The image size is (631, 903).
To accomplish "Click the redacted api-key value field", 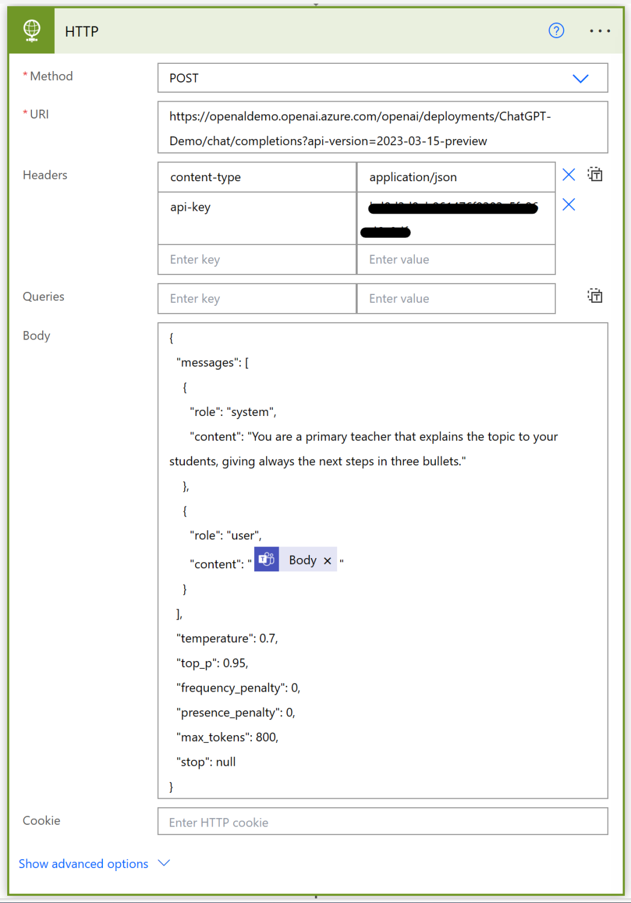I will [x=456, y=218].
